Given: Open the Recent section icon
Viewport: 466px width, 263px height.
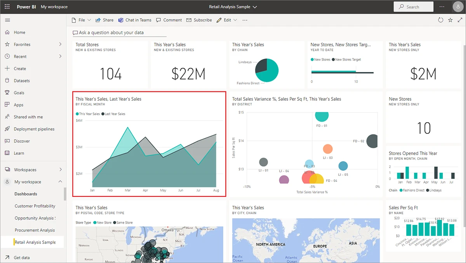Looking at the screenshot, I should (x=7, y=56).
